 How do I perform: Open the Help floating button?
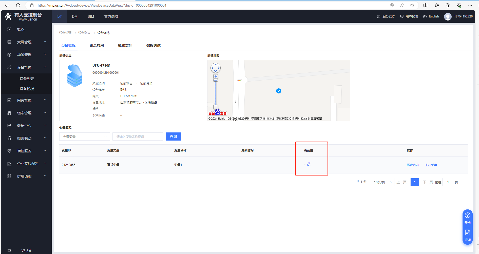coord(467,218)
